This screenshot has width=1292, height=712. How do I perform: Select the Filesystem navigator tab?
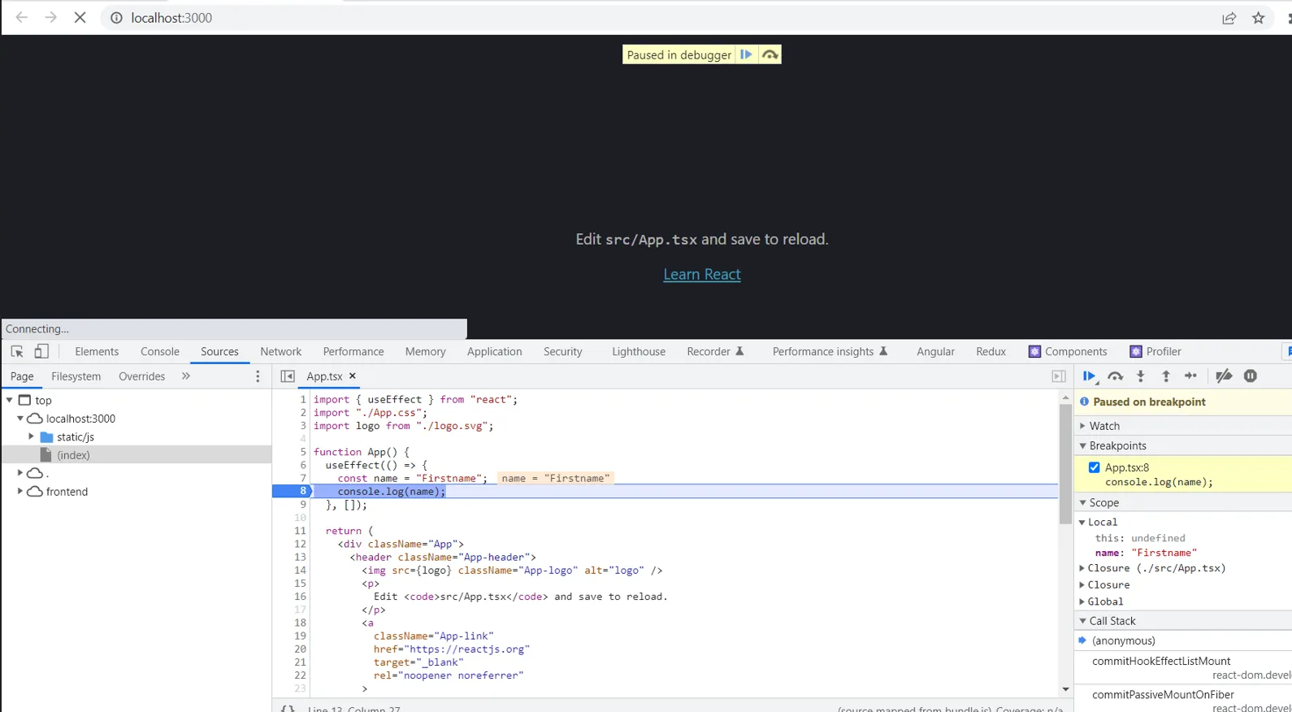76,376
